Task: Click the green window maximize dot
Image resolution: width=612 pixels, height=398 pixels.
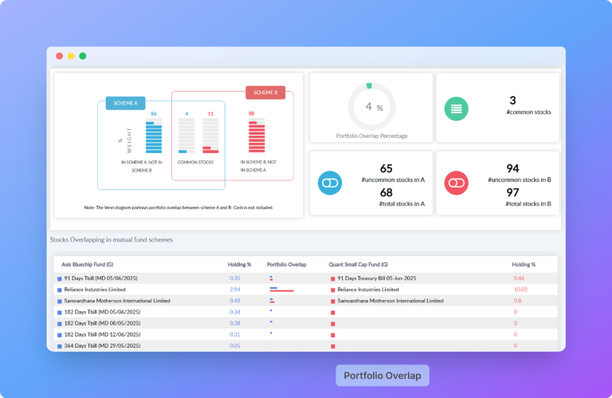Action: [83, 56]
